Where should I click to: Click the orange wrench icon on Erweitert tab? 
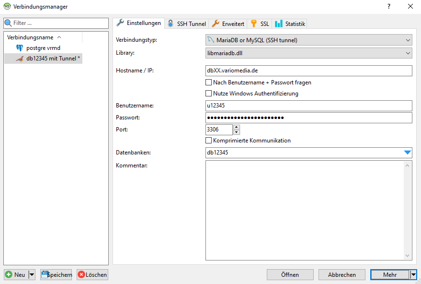click(x=216, y=24)
